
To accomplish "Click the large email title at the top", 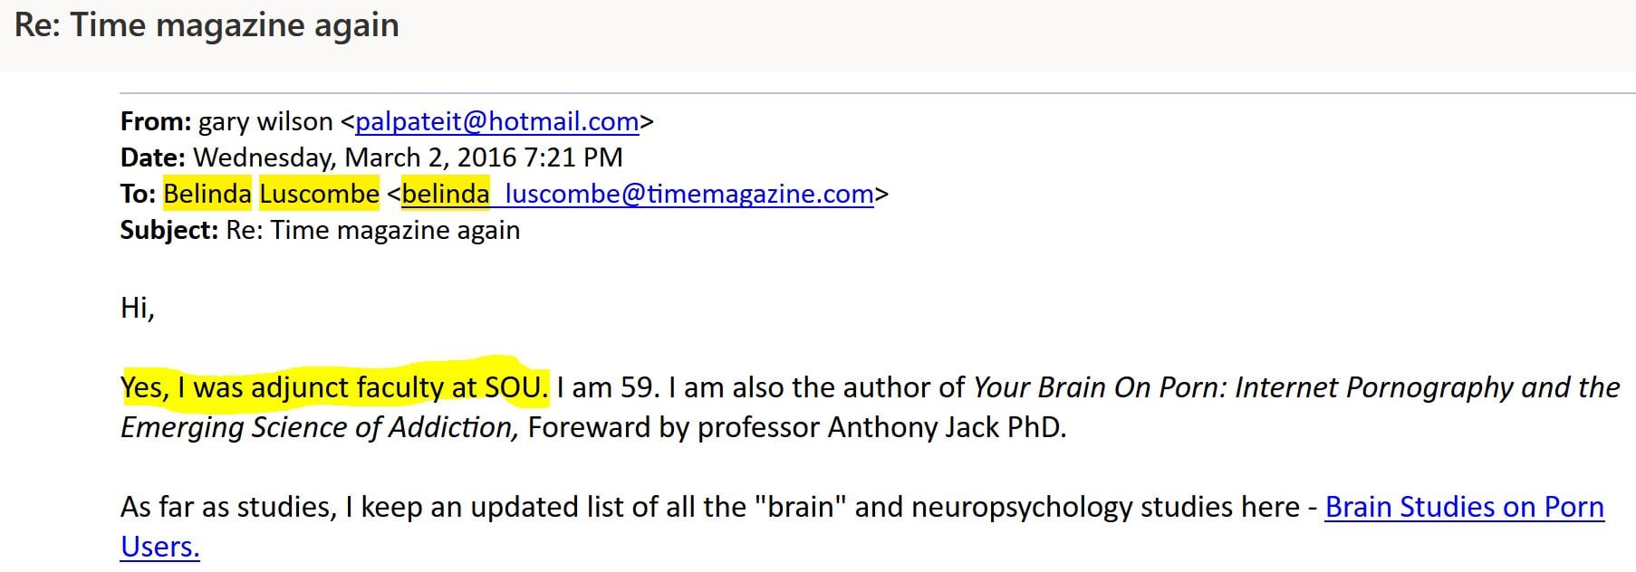I will (x=207, y=25).
